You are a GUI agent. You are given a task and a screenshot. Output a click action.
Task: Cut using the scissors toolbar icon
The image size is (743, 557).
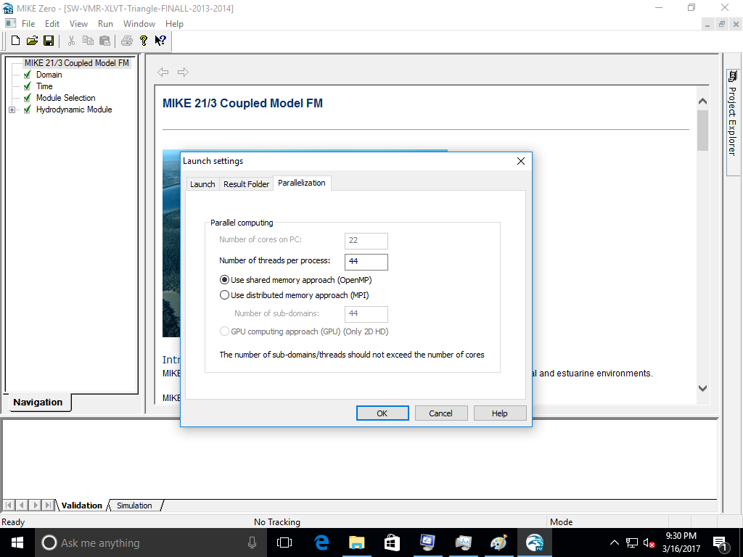point(71,41)
